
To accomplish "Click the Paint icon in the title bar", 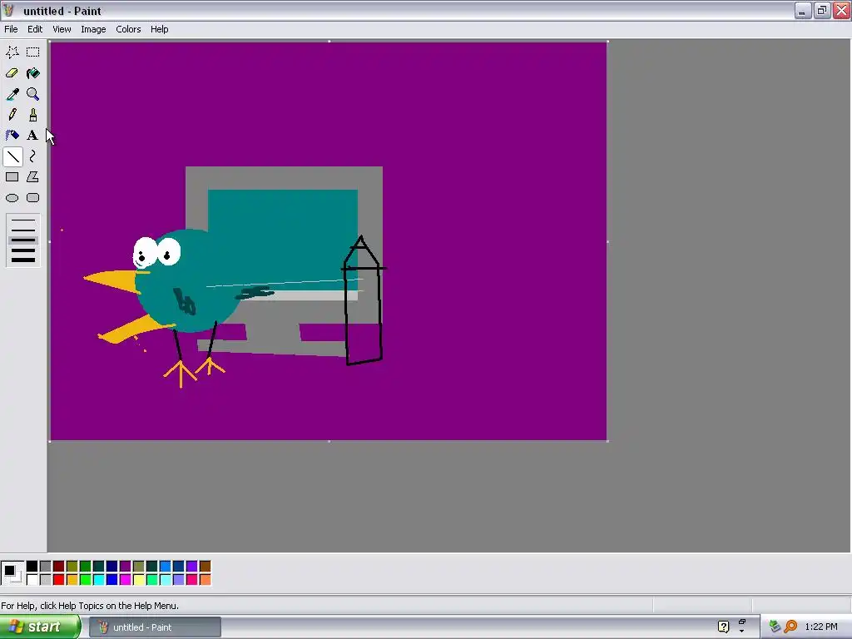I will [x=8, y=10].
